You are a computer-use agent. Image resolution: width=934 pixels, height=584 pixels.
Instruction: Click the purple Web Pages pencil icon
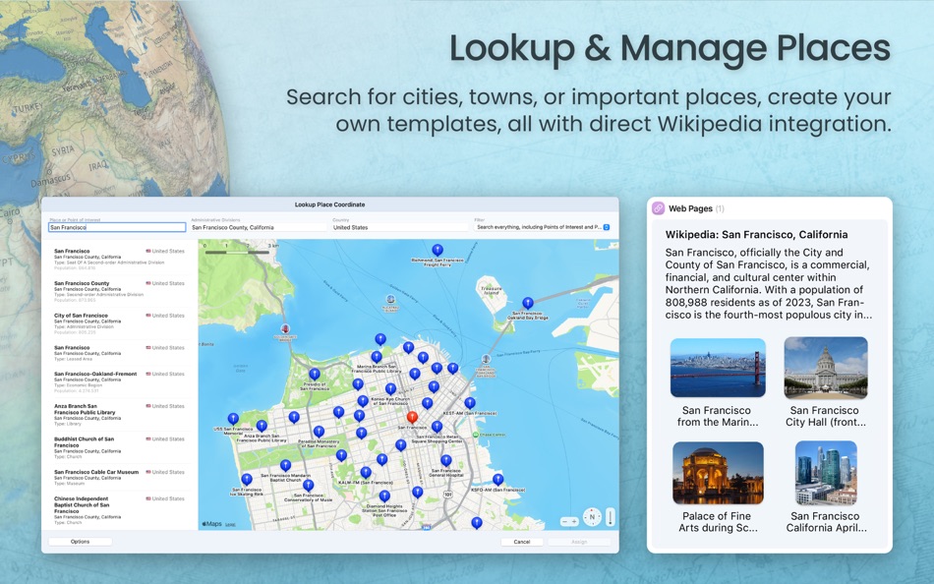tap(657, 206)
